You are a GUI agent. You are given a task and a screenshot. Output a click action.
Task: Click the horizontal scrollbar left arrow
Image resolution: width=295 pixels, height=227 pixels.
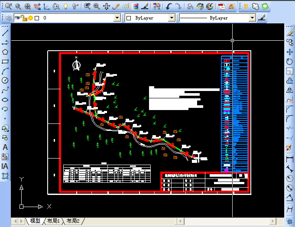point(181,221)
